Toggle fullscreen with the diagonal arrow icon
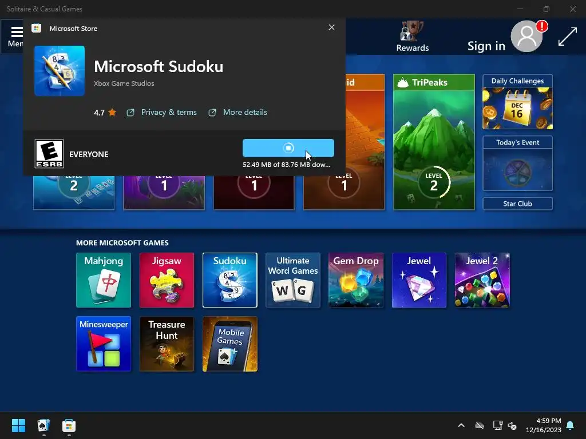This screenshot has height=439, width=586. [x=567, y=37]
